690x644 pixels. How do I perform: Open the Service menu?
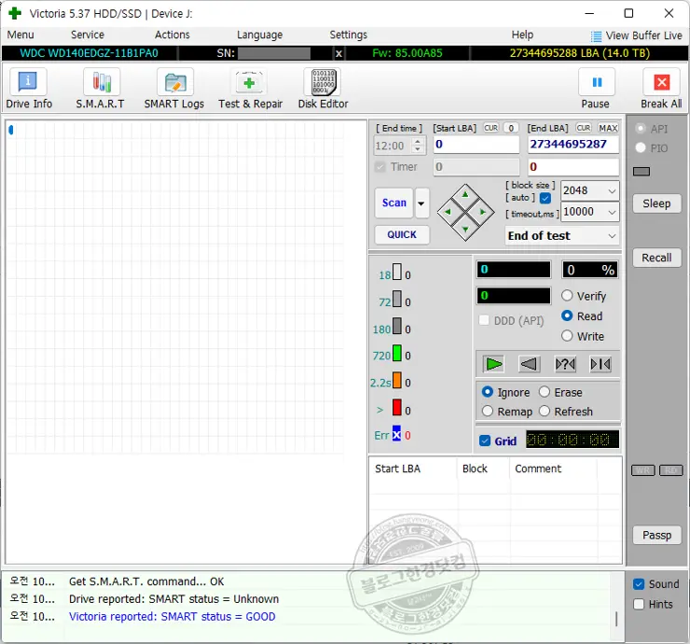[88, 35]
